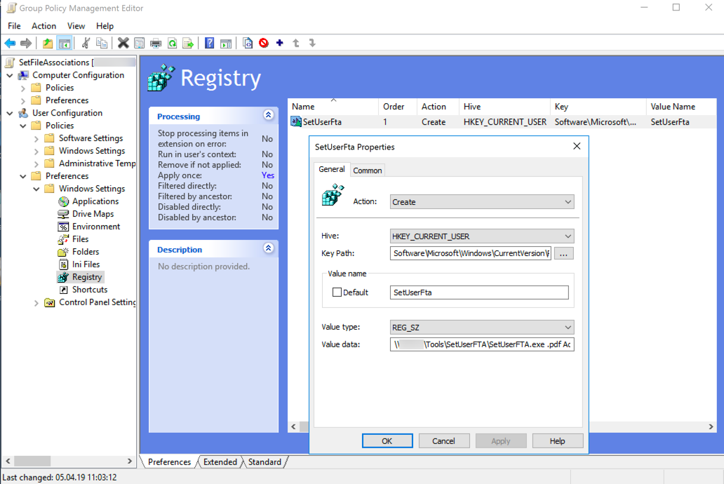Open the Action dropdown showing Create
Viewport: 724px width, 484px height.
(482, 202)
